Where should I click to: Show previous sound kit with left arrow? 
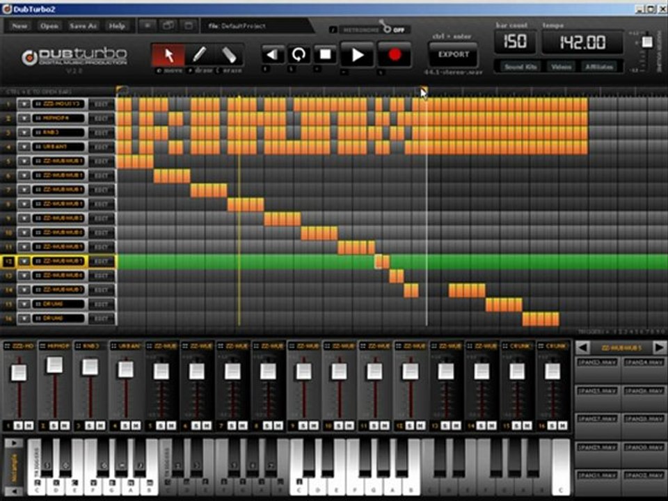[x=582, y=348]
